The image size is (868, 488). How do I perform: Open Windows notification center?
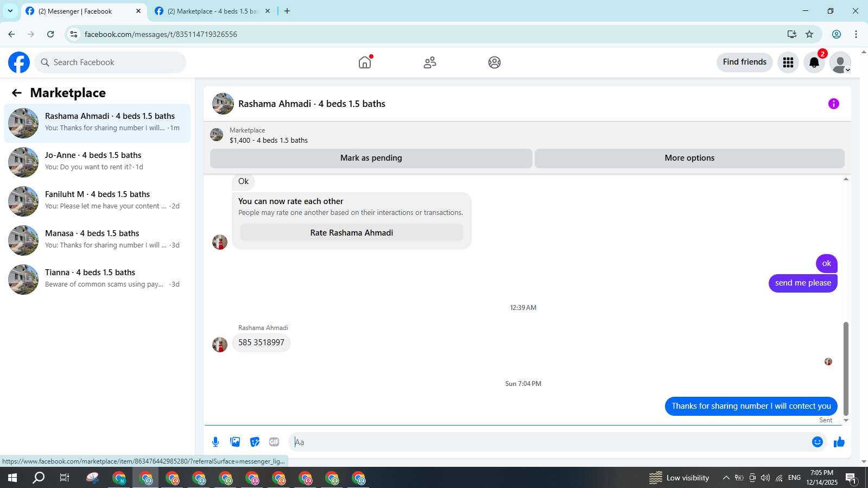click(851, 478)
